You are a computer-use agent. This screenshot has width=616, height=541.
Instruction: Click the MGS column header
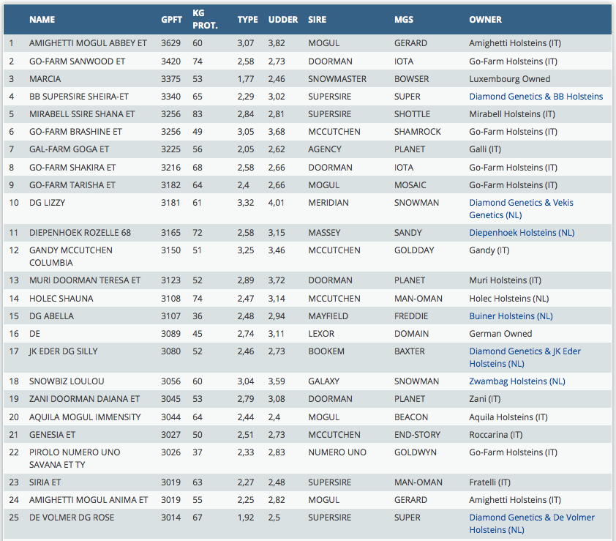pyautogui.click(x=403, y=20)
